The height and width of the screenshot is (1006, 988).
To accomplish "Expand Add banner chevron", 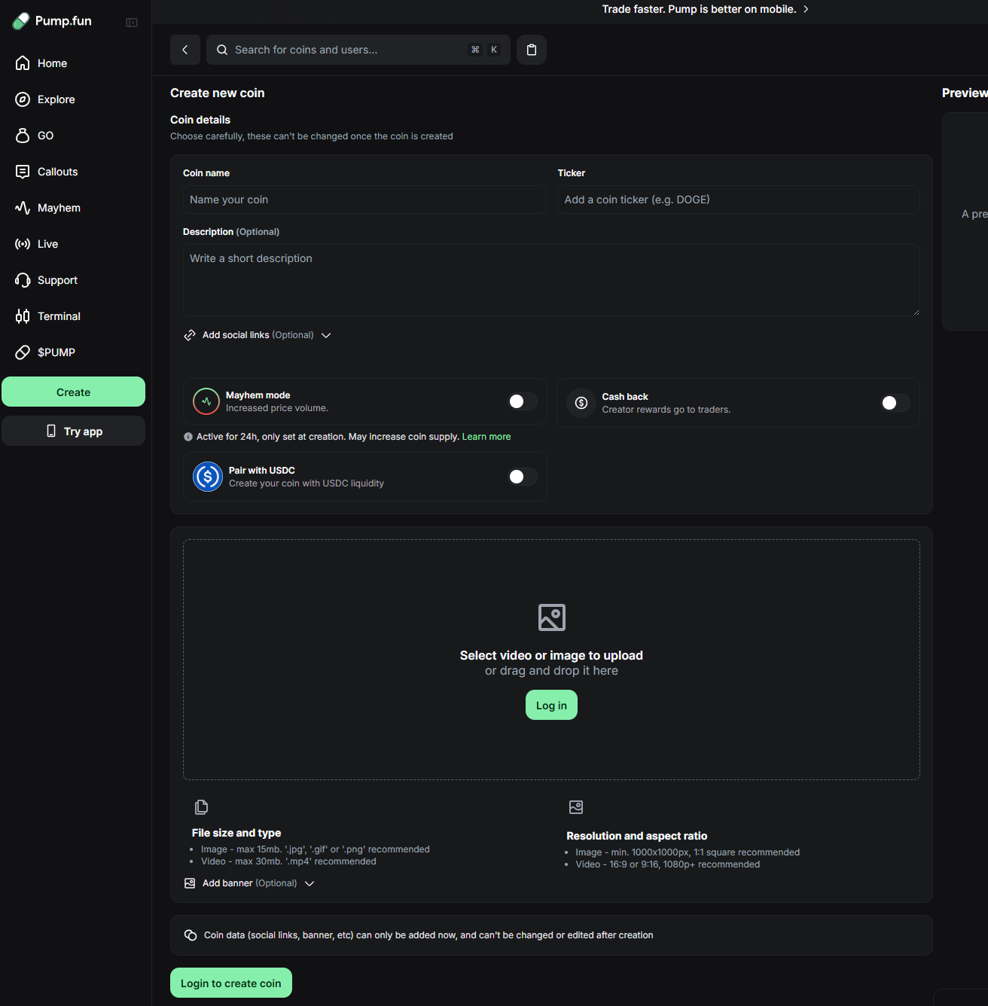I will pyautogui.click(x=310, y=883).
